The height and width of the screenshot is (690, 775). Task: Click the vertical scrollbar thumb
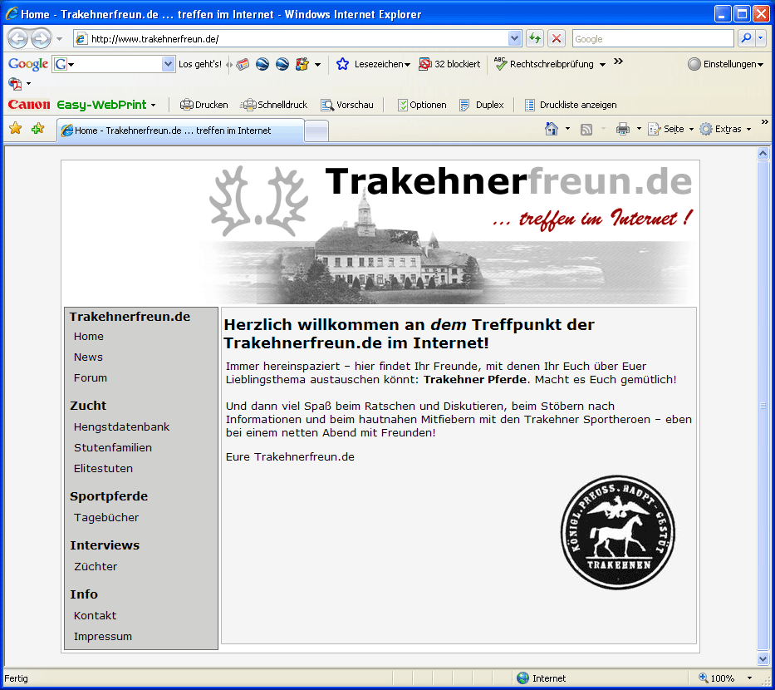click(x=763, y=406)
